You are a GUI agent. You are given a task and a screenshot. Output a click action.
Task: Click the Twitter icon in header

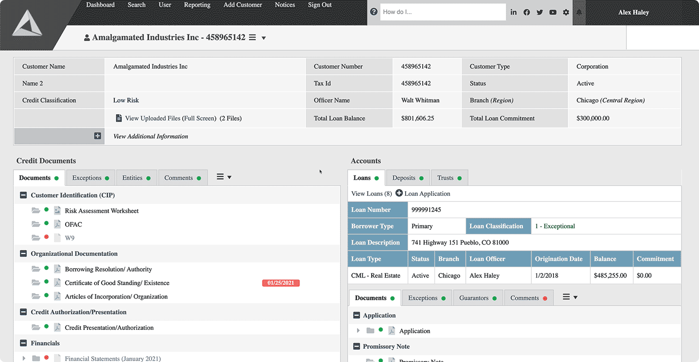(539, 12)
